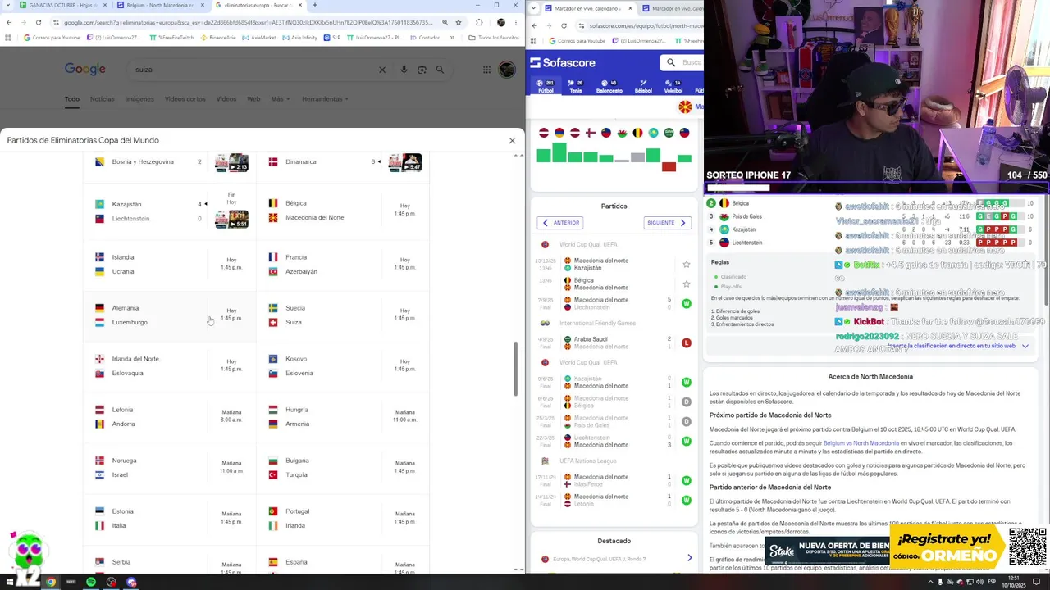
Task: Click the SIGUIENTE matches button
Action: pyautogui.click(x=667, y=222)
